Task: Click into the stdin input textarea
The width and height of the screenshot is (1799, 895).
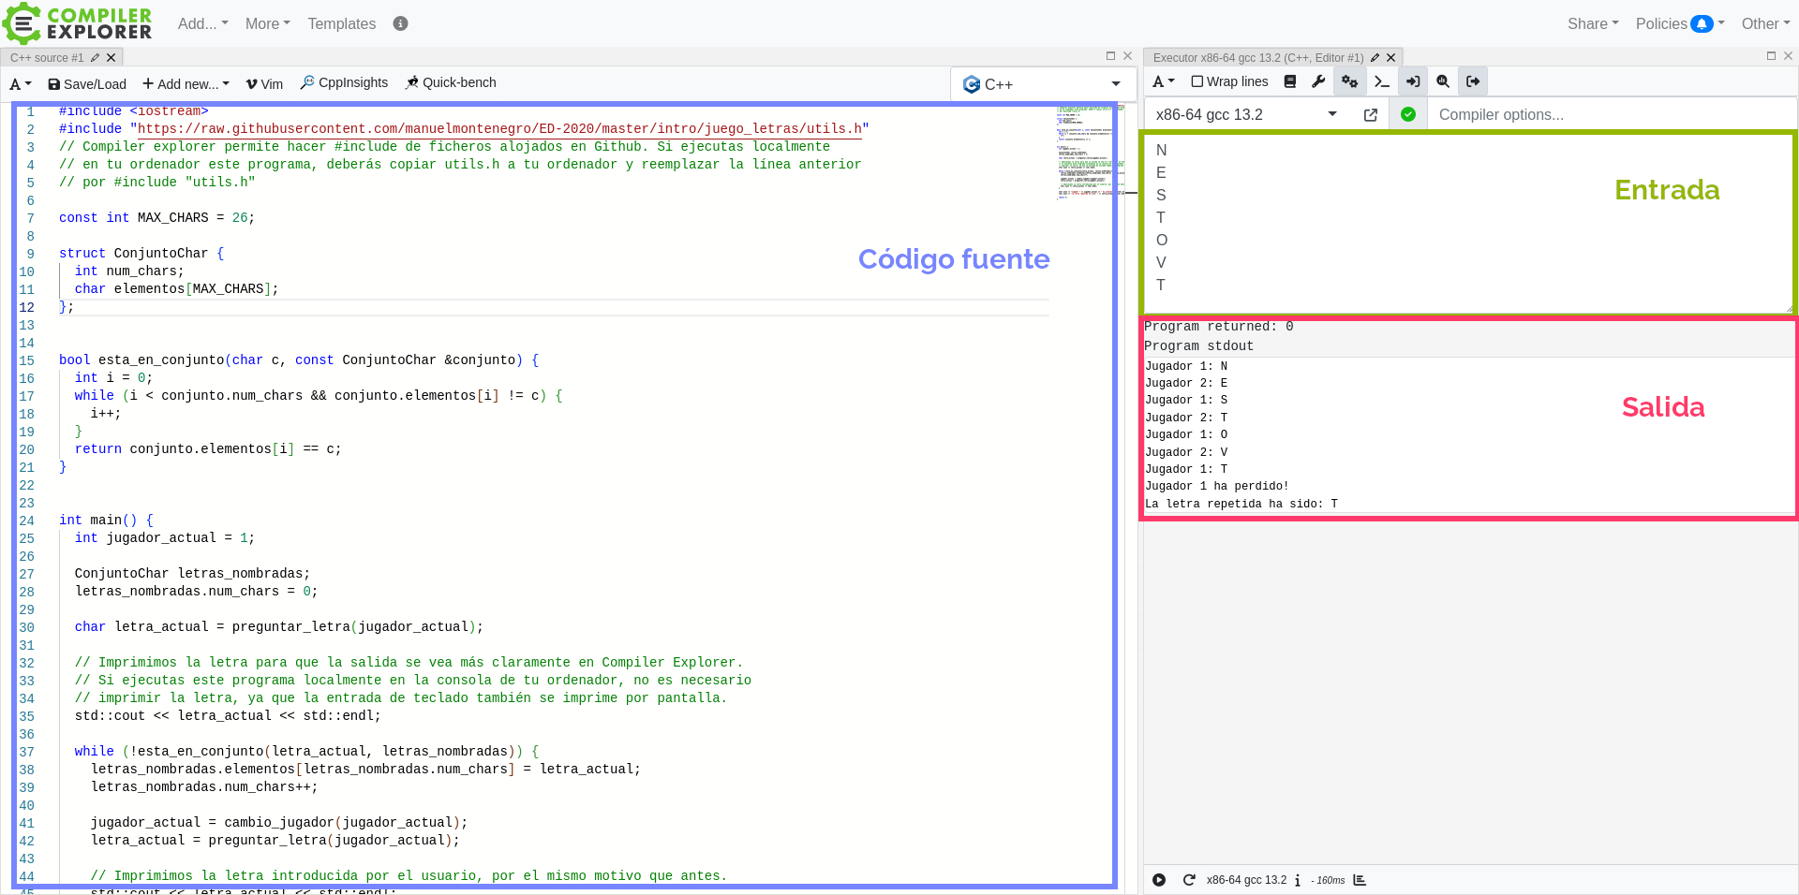Action: pyautogui.click(x=1468, y=223)
